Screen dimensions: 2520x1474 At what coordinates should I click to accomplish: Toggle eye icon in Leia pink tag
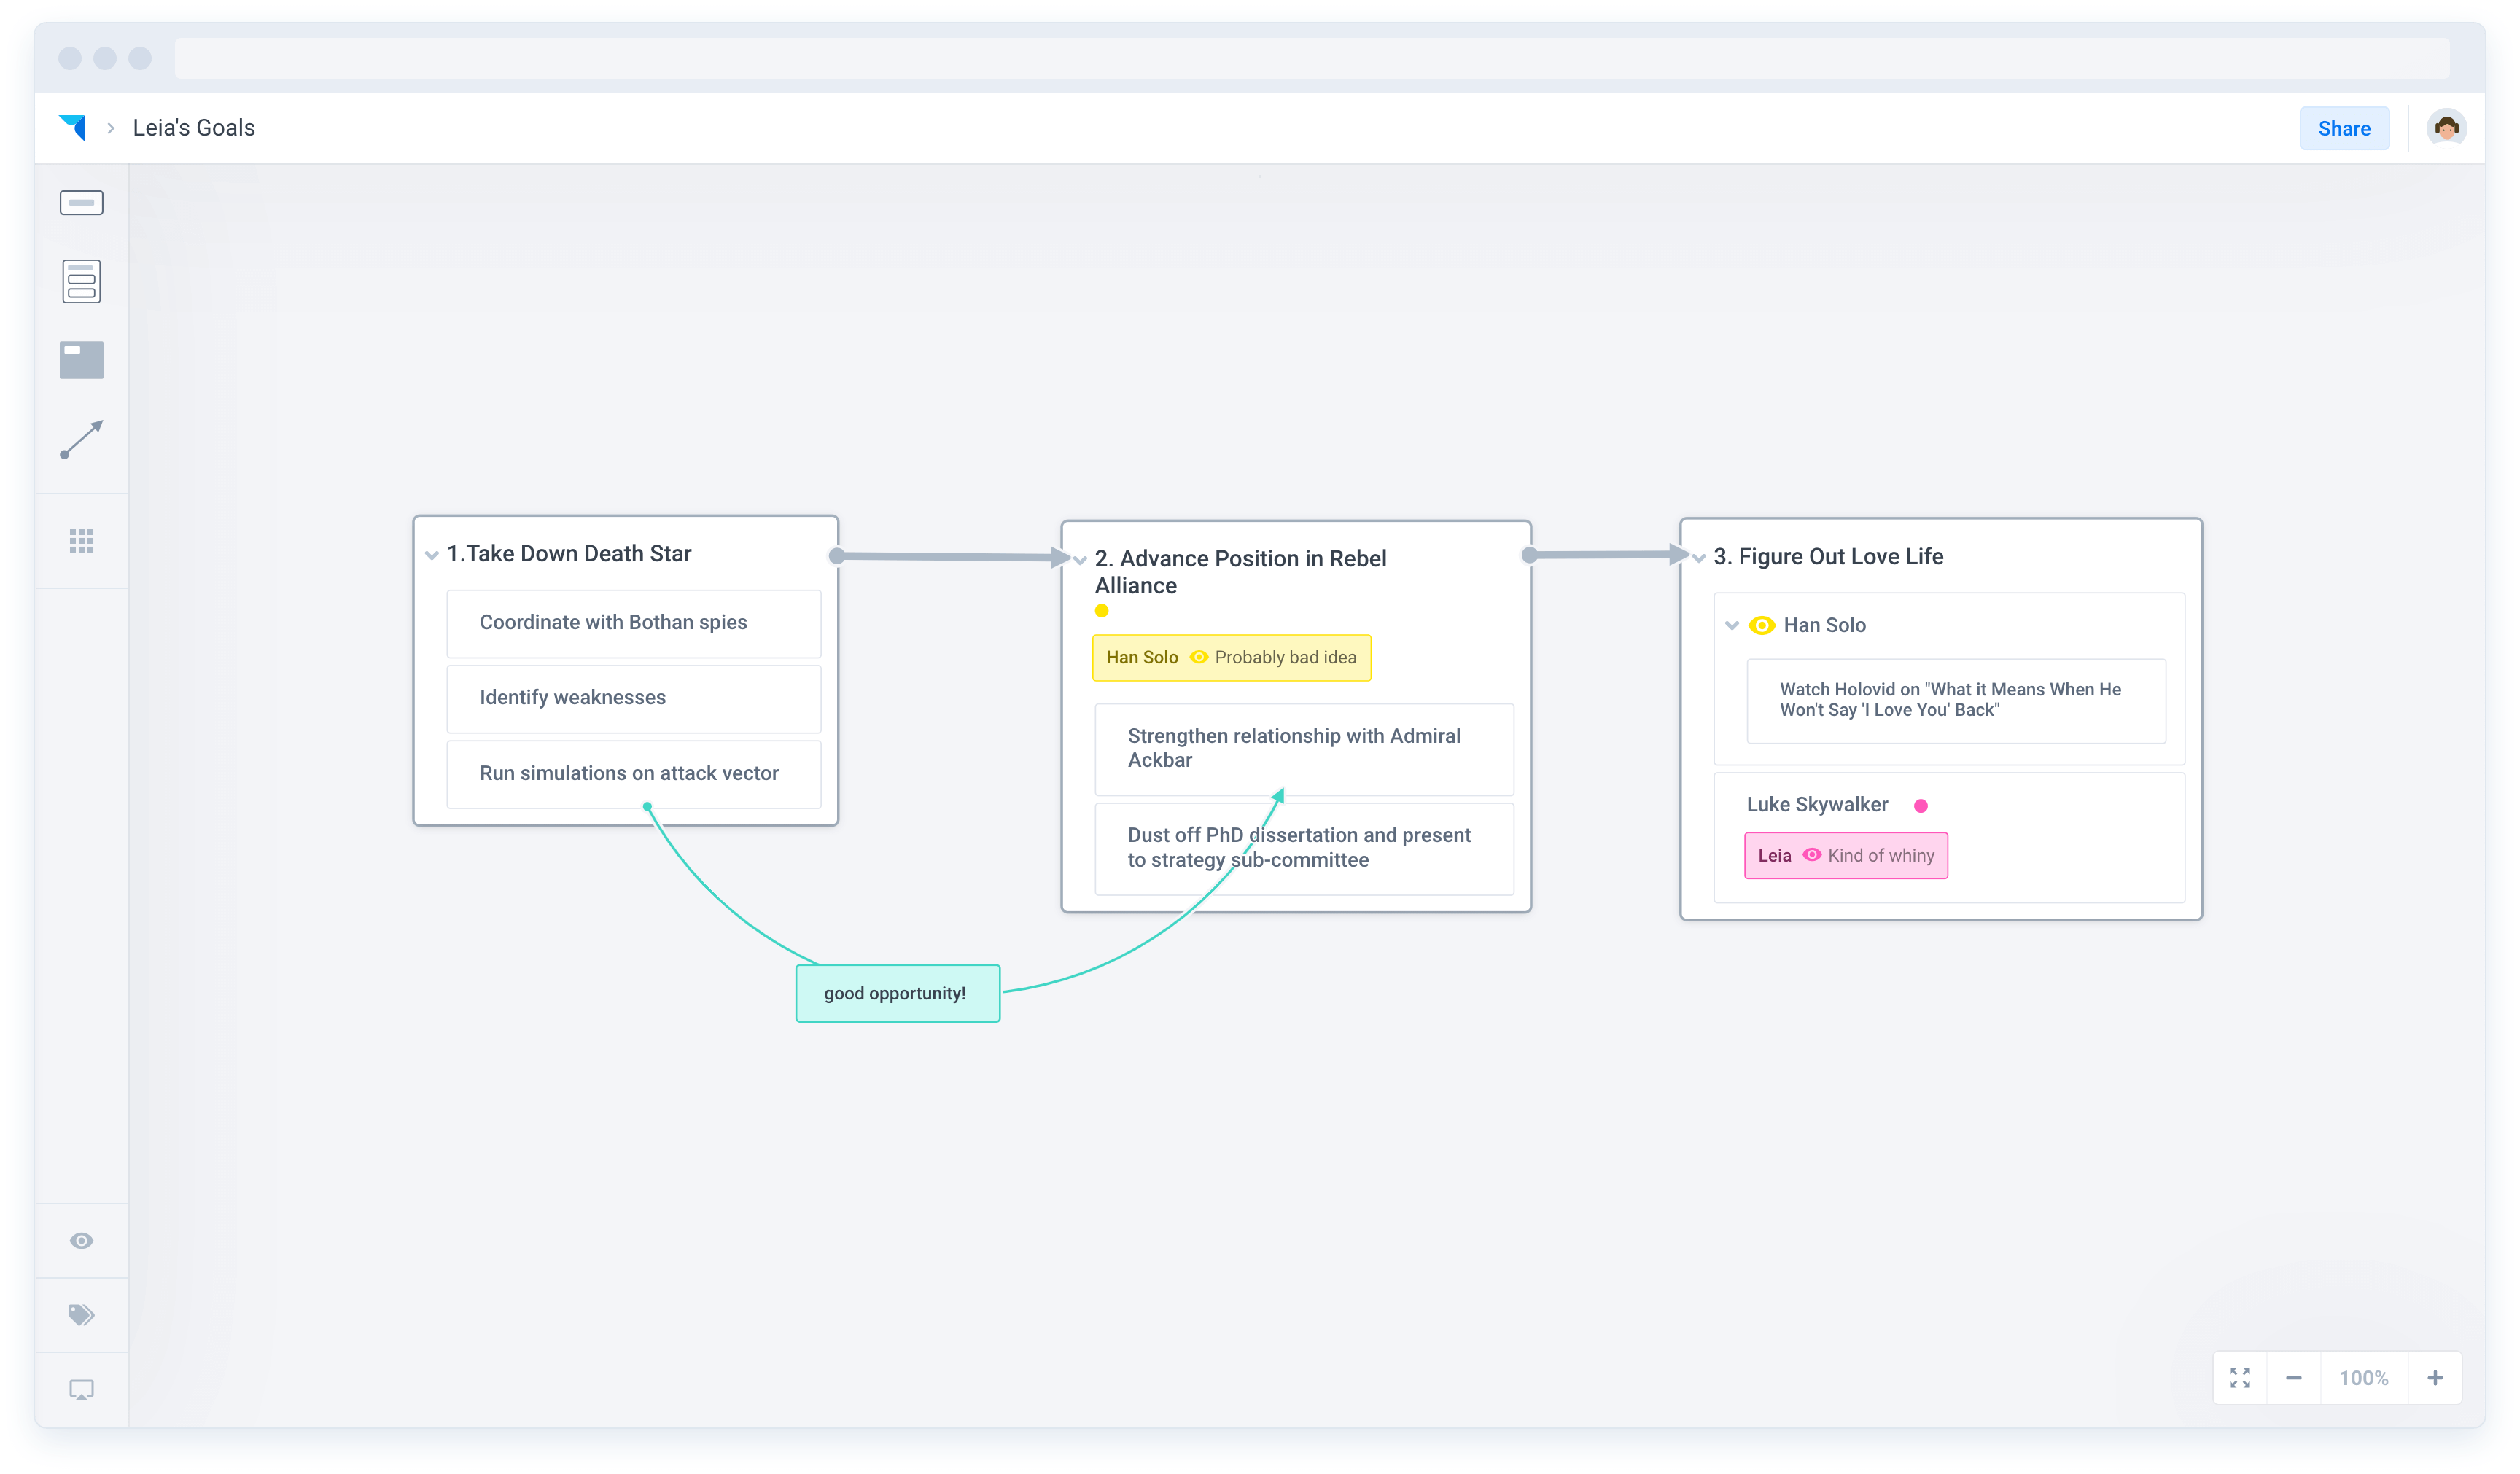pyautogui.click(x=1811, y=855)
